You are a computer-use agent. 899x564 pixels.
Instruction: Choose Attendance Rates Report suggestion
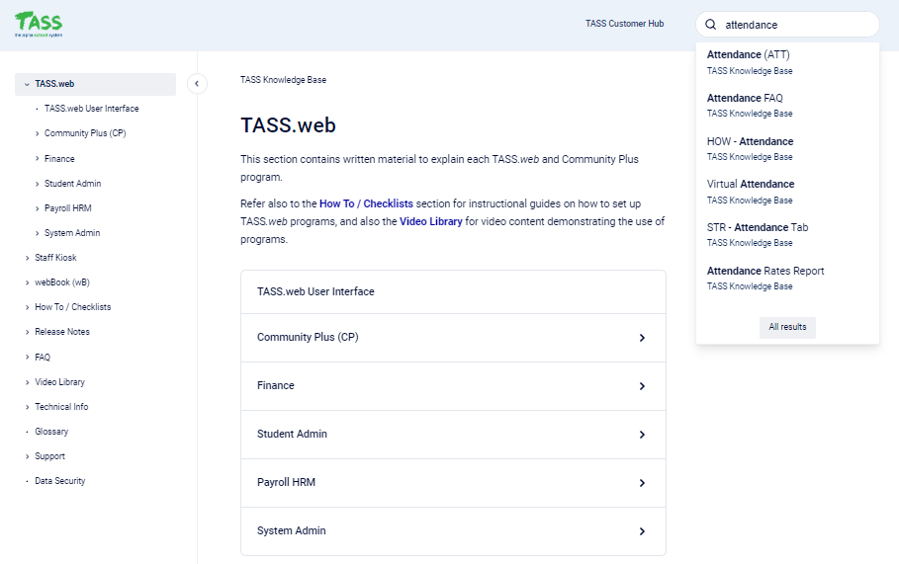(x=764, y=271)
